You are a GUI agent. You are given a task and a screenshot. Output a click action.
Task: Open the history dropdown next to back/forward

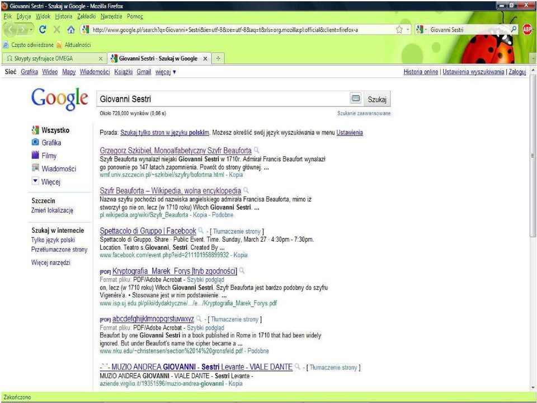(31, 30)
